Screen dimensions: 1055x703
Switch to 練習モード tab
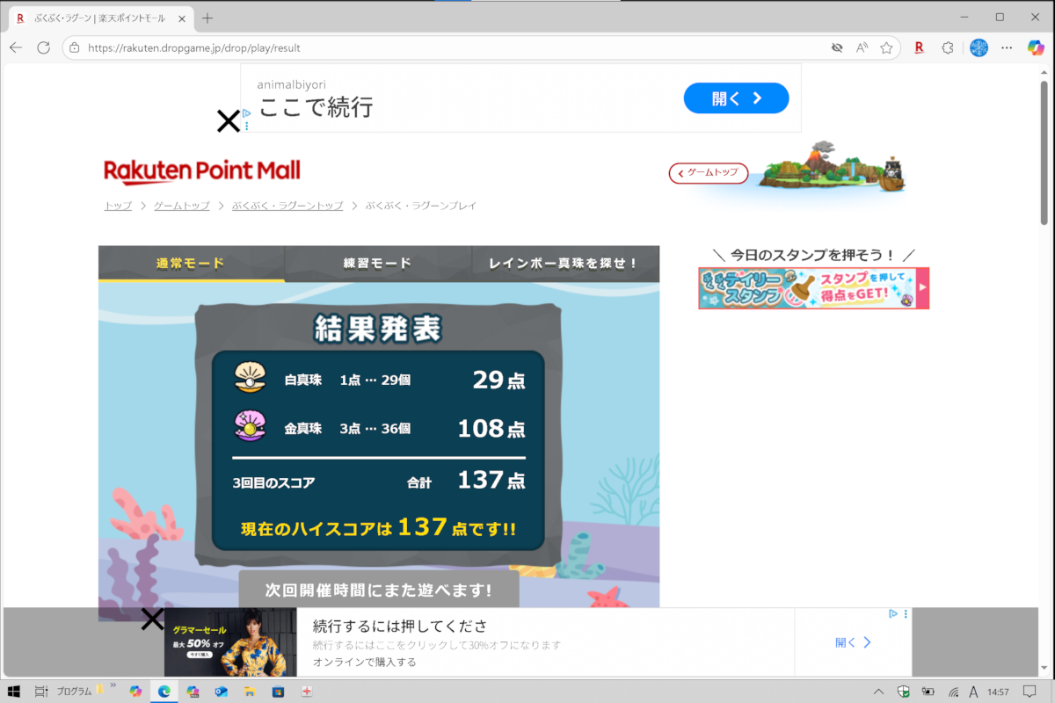point(377,264)
